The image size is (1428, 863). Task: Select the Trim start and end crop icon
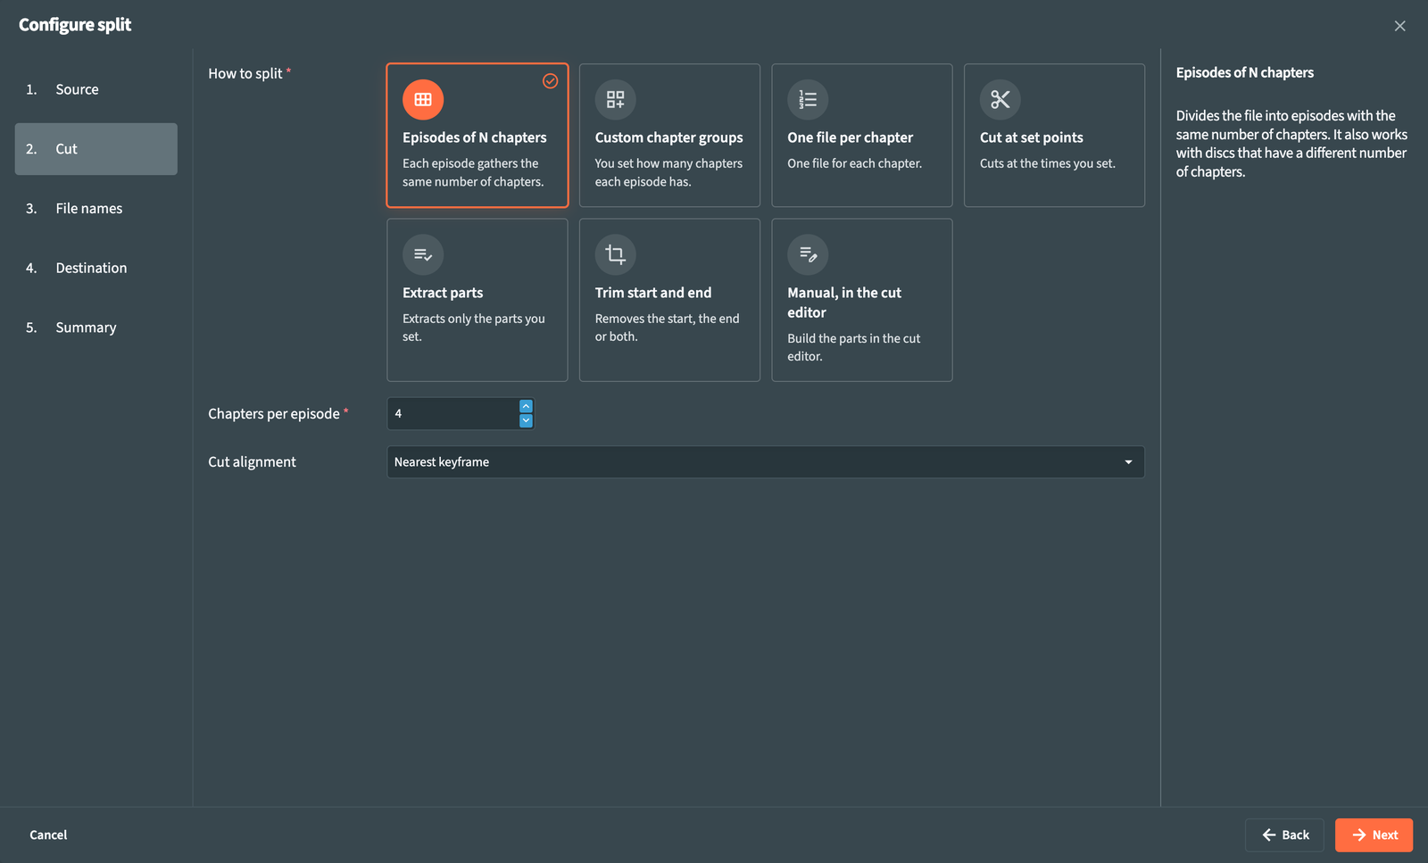[616, 254]
